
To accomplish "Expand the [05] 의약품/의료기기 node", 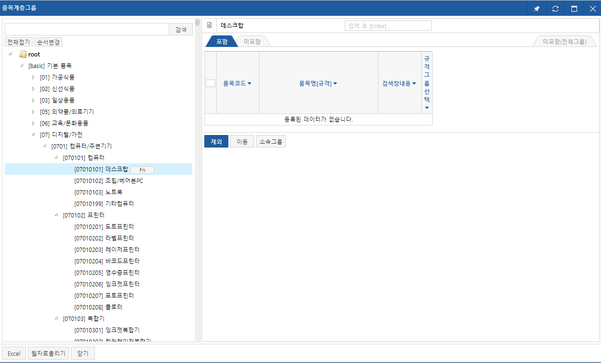I will pos(33,112).
